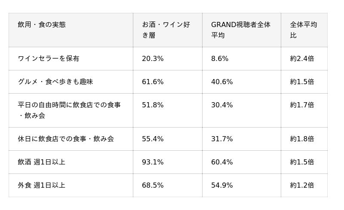Image resolution: width=344 pixels, height=210 pixels.
Task: Select the 20.3% cell
Action: (x=168, y=58)
